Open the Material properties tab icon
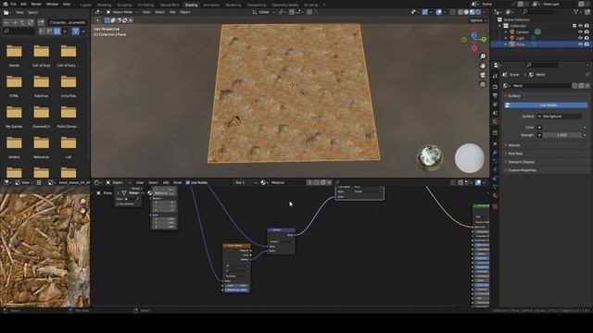The width and height of the screenshot is (593, 333). pyautogui.click(x=495, y=195)
